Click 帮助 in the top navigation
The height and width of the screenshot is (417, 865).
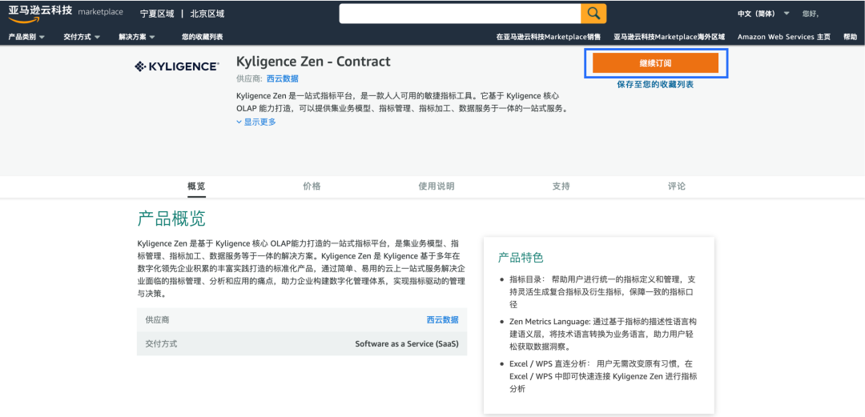point(850,37)
